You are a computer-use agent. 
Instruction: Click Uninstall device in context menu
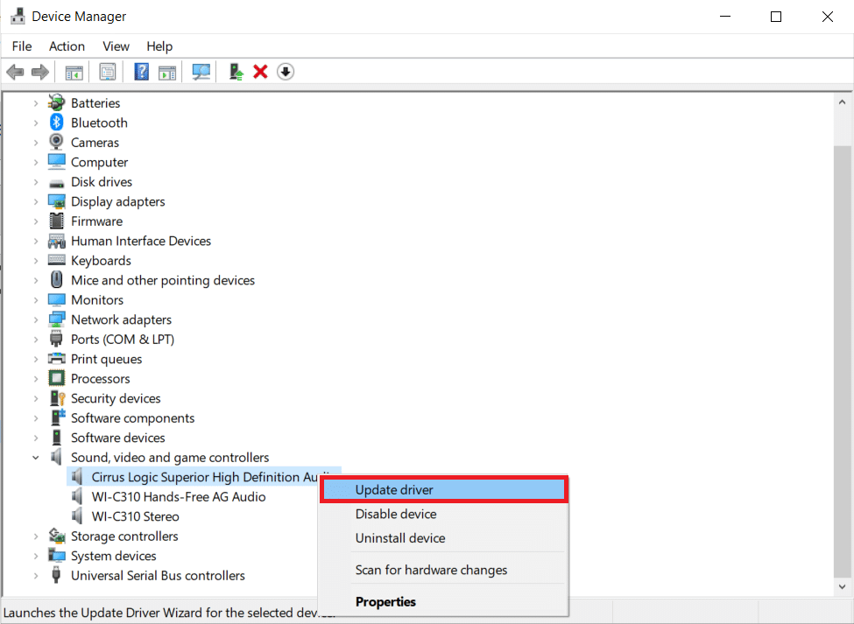(399, 538)
